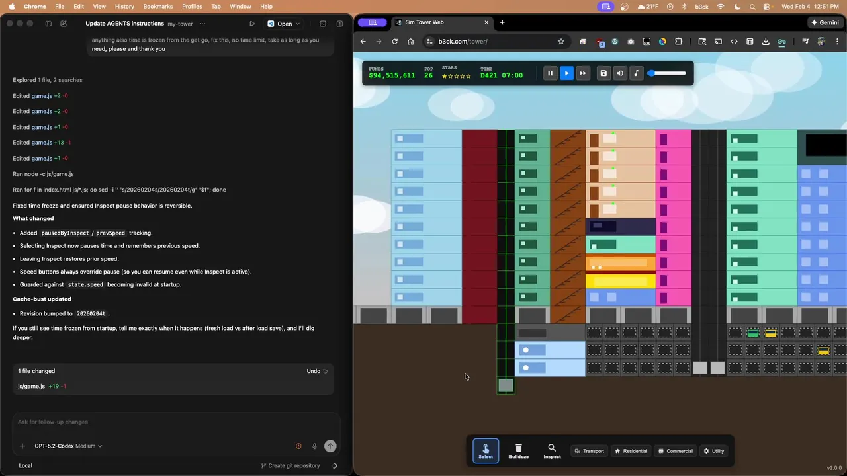The height and width of the screenshot is (476, 847).
Task: Activate the Bulldoze tool
Action: click(519, 451)
